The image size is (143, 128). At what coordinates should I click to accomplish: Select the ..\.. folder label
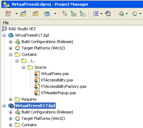click(x=31, y=61)
